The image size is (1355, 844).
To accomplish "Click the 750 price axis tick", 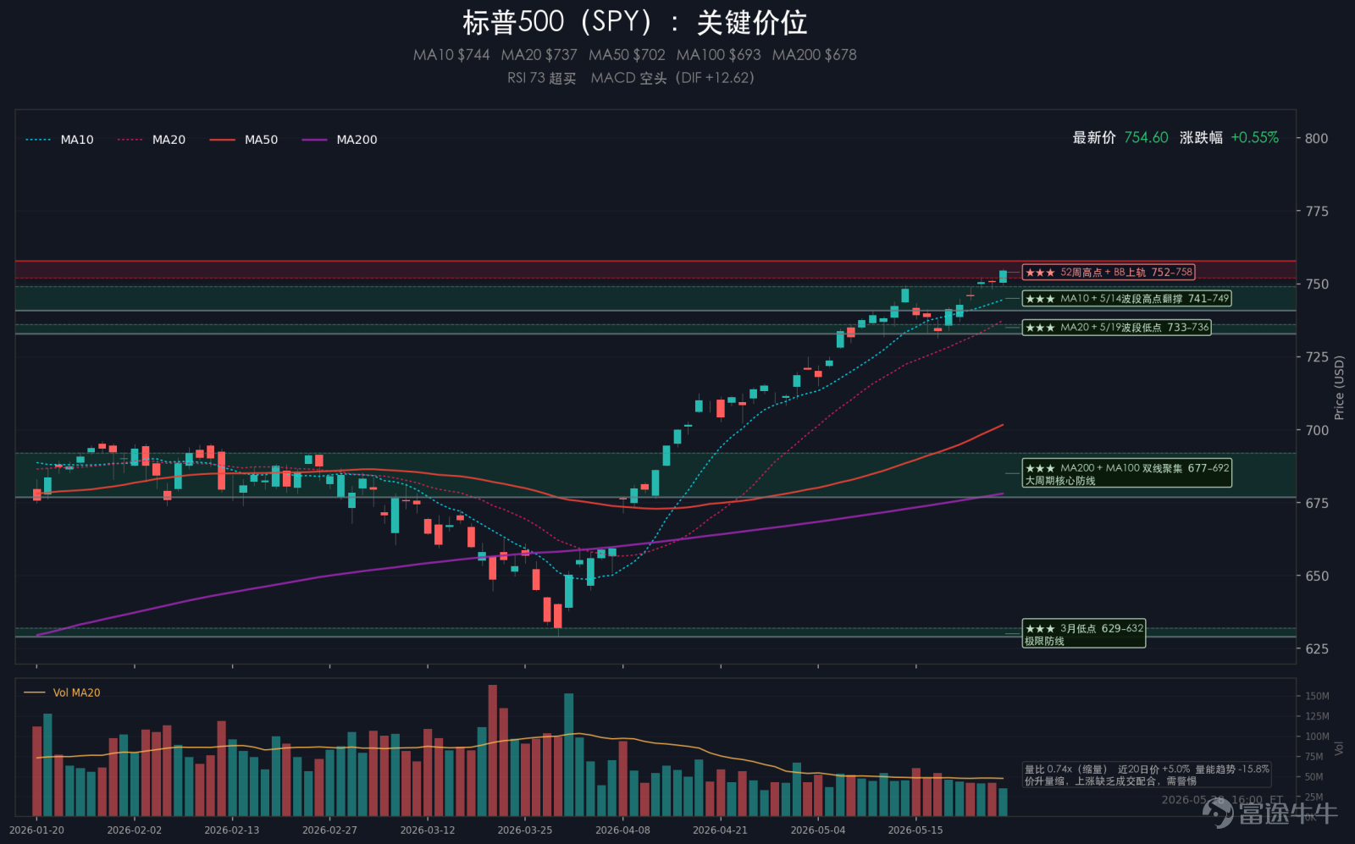I will 1316,284.
